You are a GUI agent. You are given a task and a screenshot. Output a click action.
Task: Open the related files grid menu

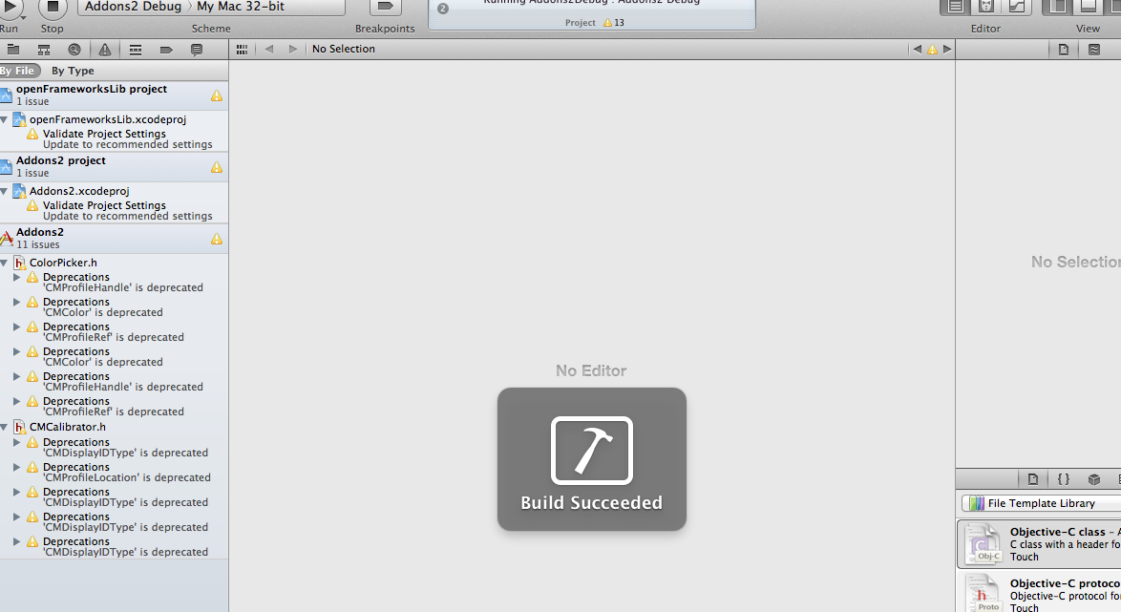(242, 50)
